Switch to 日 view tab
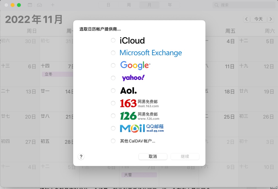278x189 pixels. tap(109, 5)
